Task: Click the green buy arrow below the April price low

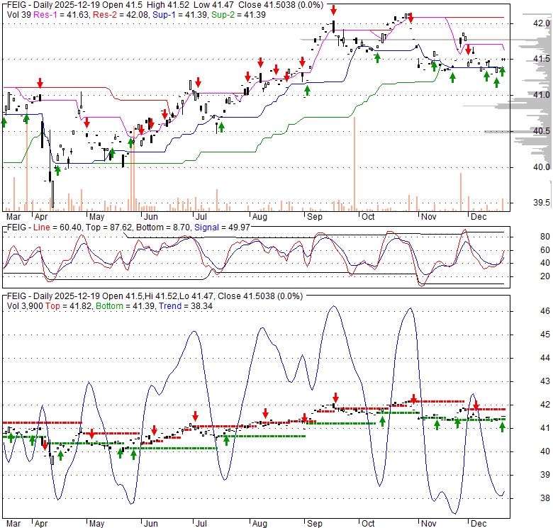Action: pos(57,171)
